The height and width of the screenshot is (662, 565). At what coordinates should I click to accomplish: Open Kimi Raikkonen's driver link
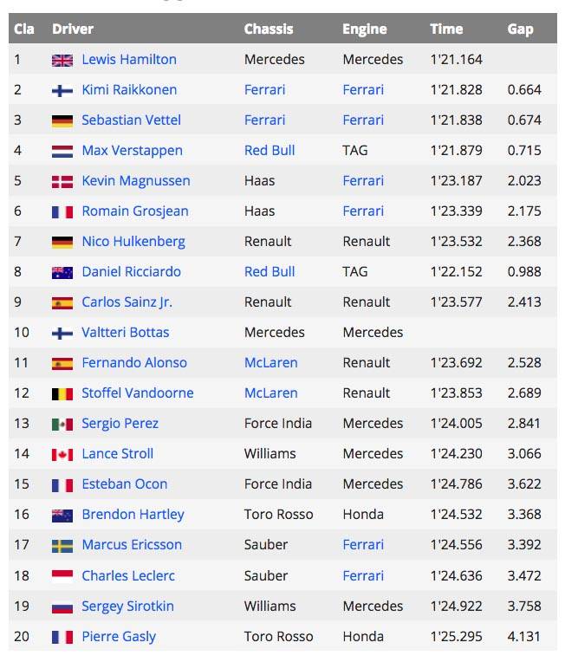click(129, 90)
